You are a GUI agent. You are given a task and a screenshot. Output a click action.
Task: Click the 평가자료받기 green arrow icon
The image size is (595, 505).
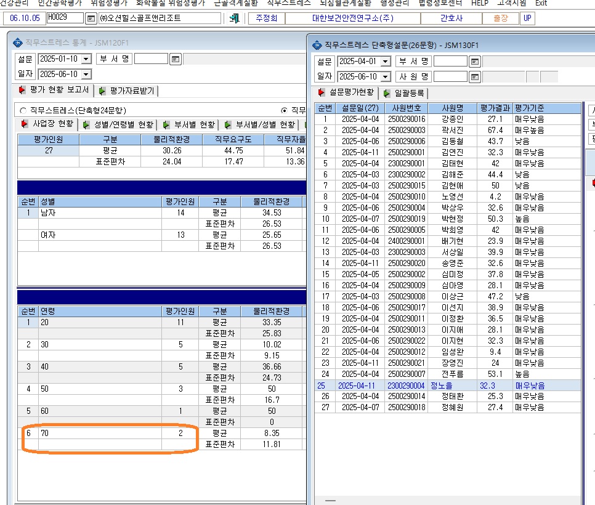pyautogui.click(x=102, y=91)
